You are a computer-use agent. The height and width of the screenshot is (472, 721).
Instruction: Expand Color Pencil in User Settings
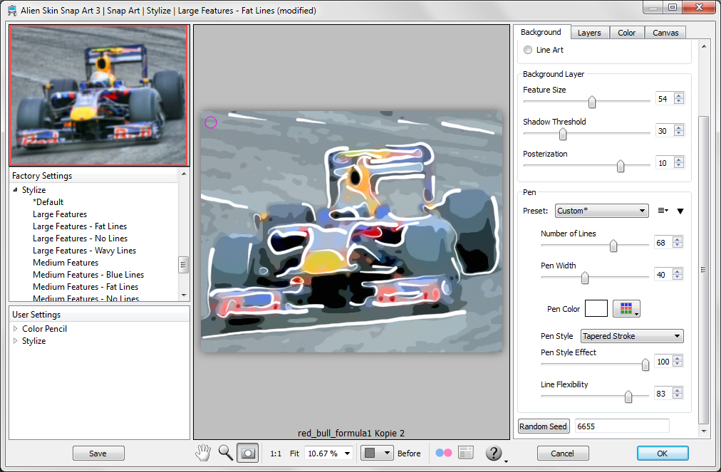(15, 329)
